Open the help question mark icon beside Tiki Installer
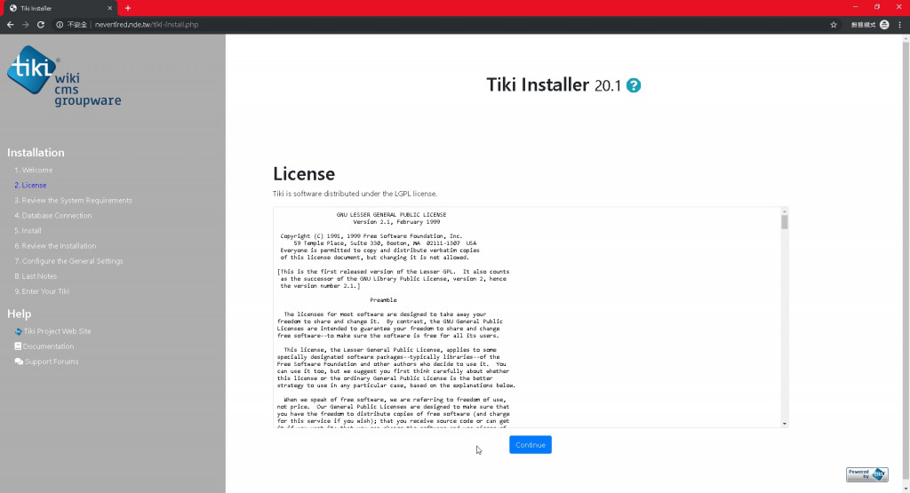The height and width of the screenshot is (493, 910). (634, 86)
